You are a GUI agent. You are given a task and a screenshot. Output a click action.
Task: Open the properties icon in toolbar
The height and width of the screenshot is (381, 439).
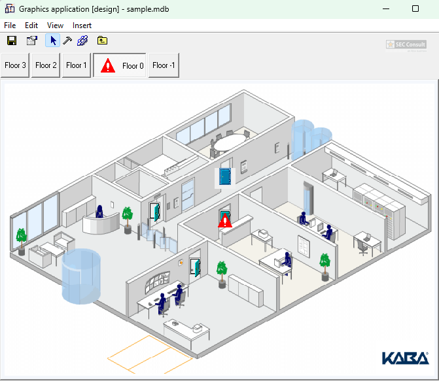31,41
